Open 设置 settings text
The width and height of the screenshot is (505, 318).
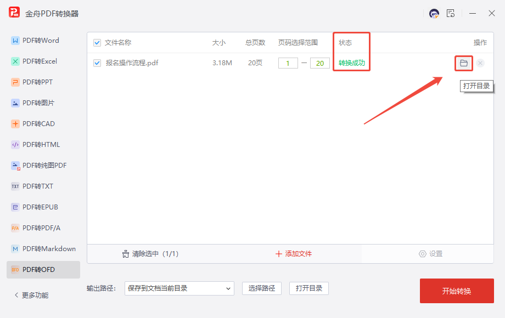[436, 254]
